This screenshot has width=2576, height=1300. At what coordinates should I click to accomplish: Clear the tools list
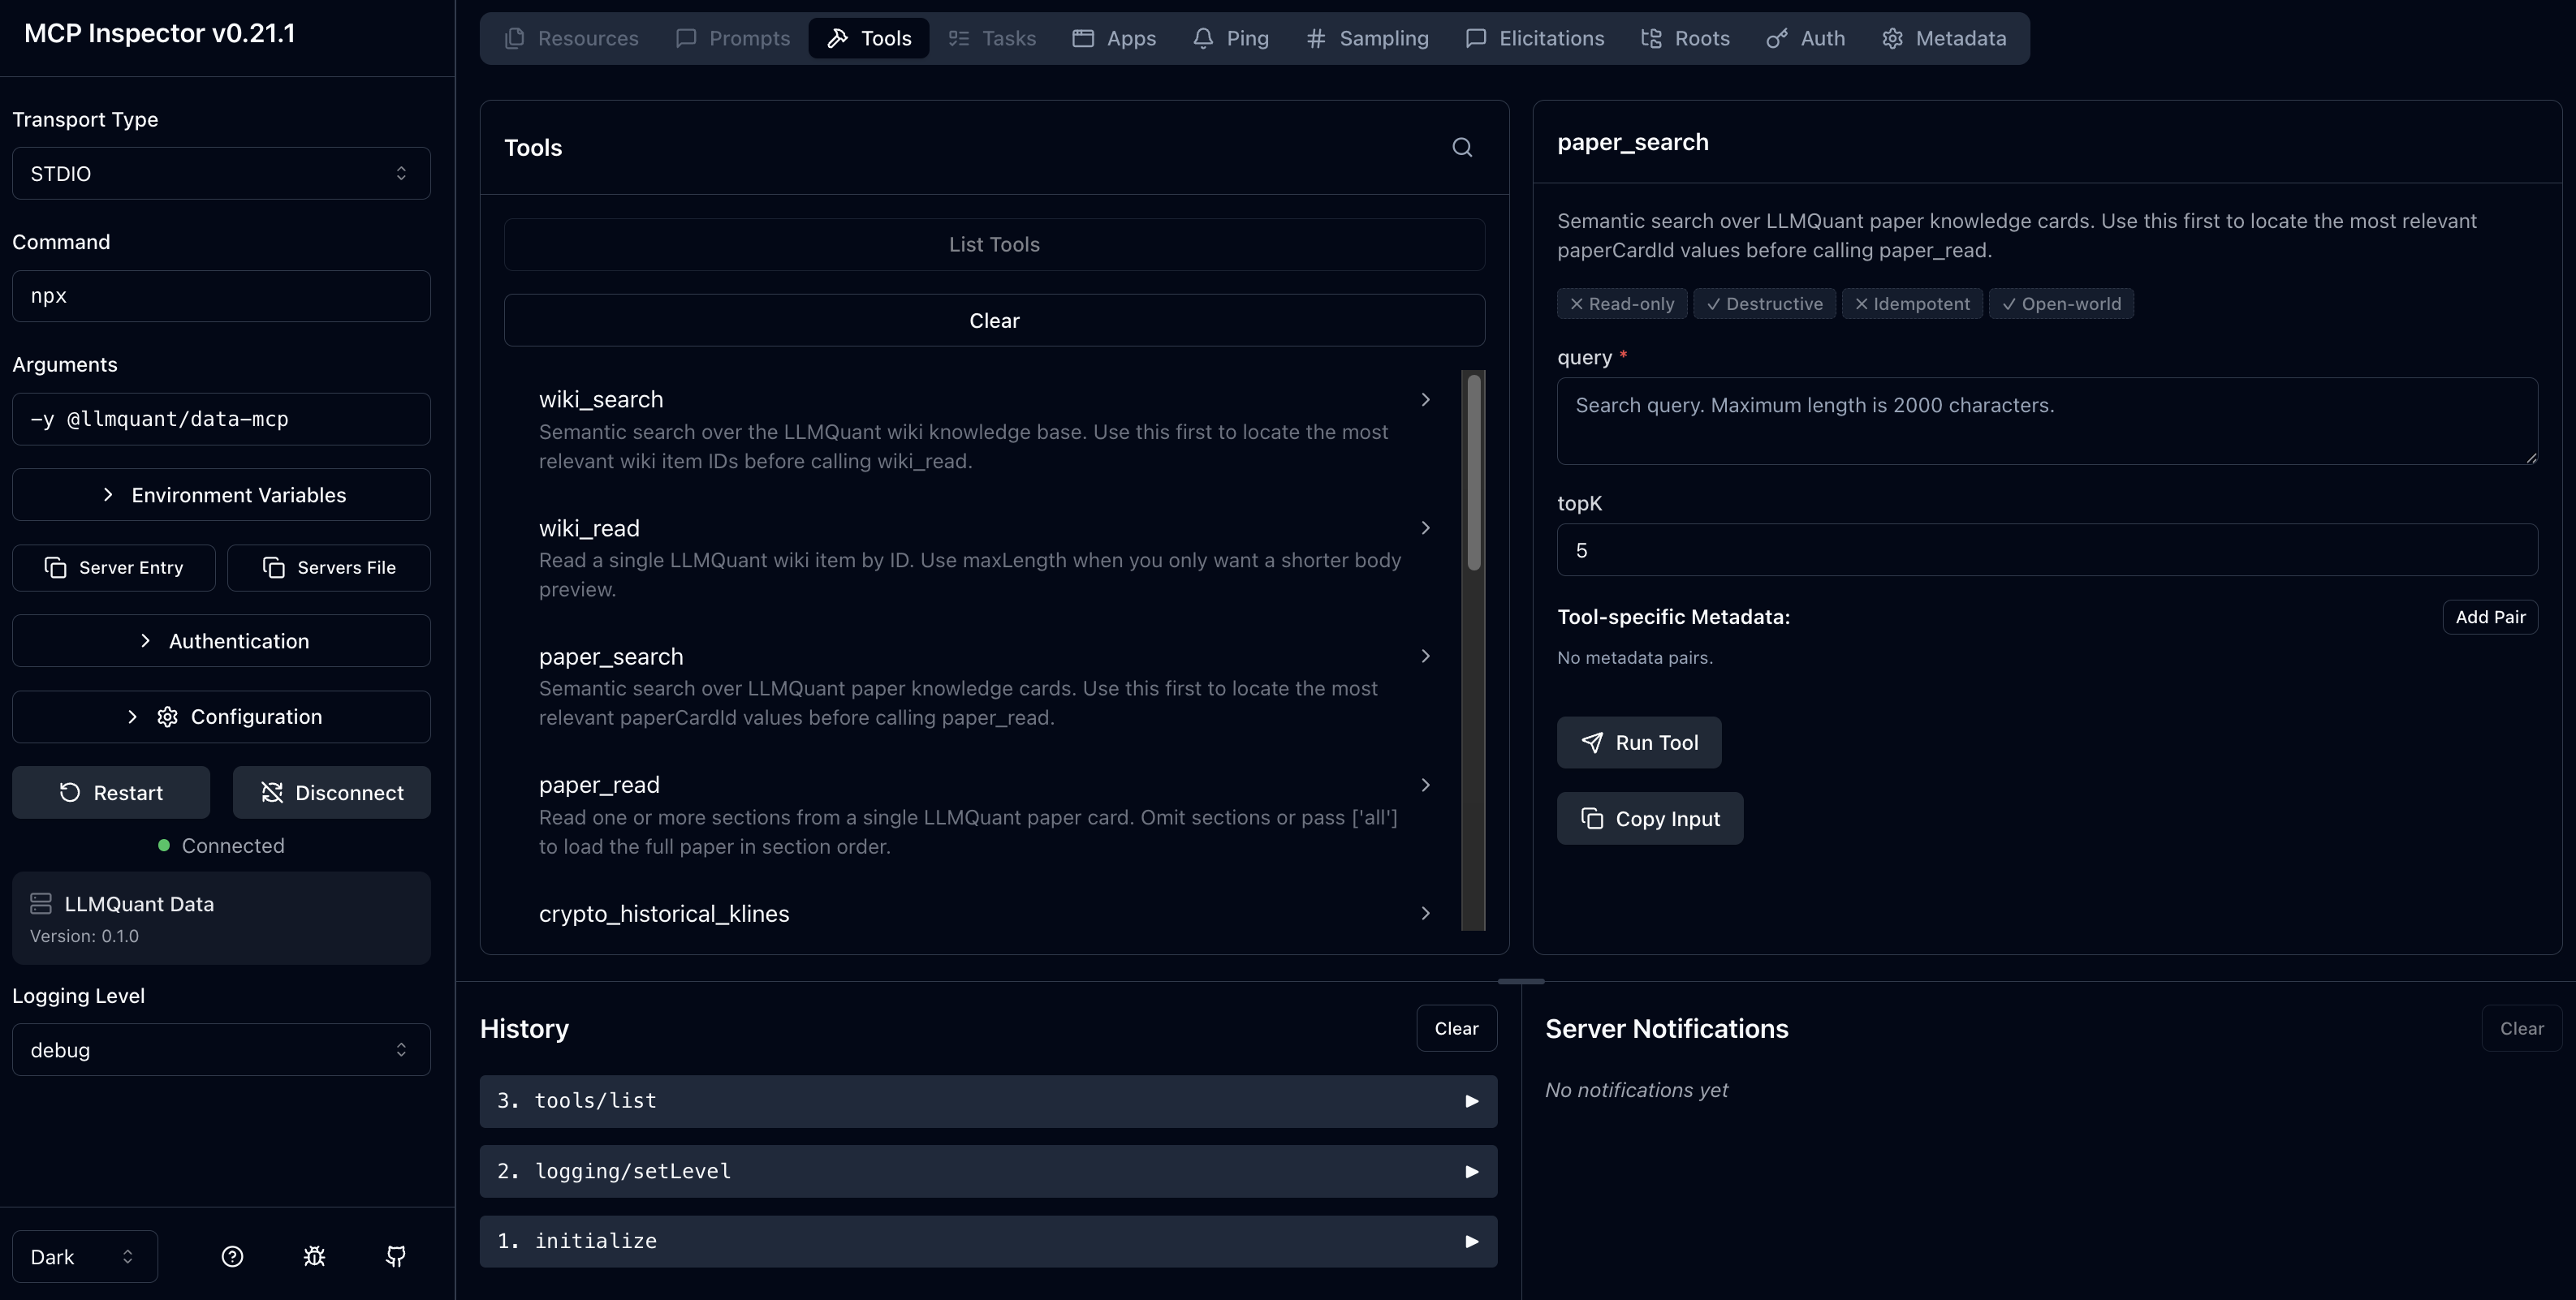click(994, 321)
